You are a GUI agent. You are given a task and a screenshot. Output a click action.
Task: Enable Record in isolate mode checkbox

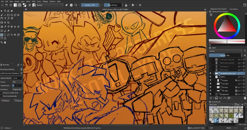pyautogui.click(x=1, y=93)
